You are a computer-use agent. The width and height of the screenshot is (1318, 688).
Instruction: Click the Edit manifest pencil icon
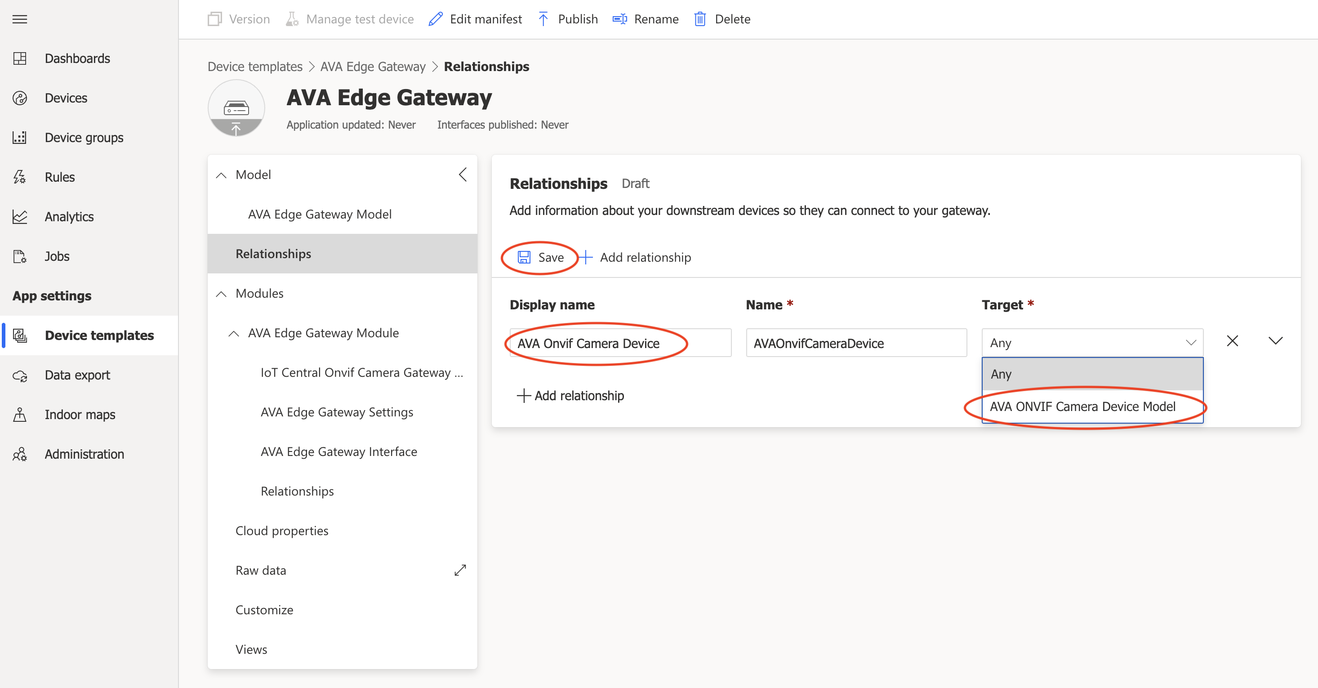click(436, 19)
